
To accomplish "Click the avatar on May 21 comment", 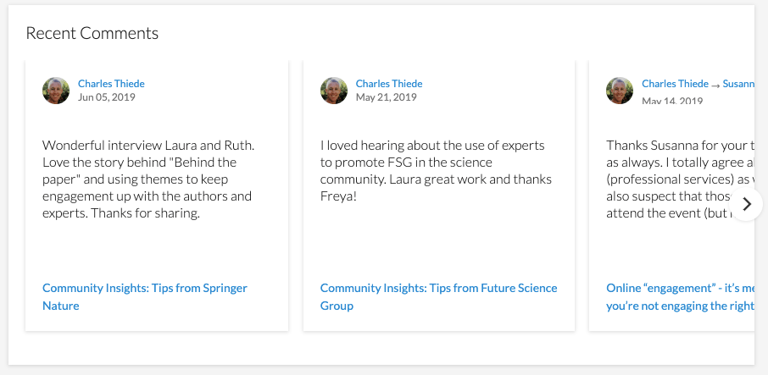I will pos(334,91).
